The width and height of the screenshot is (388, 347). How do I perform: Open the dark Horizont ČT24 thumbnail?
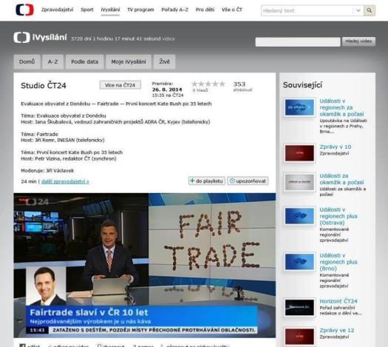[299, 307]
